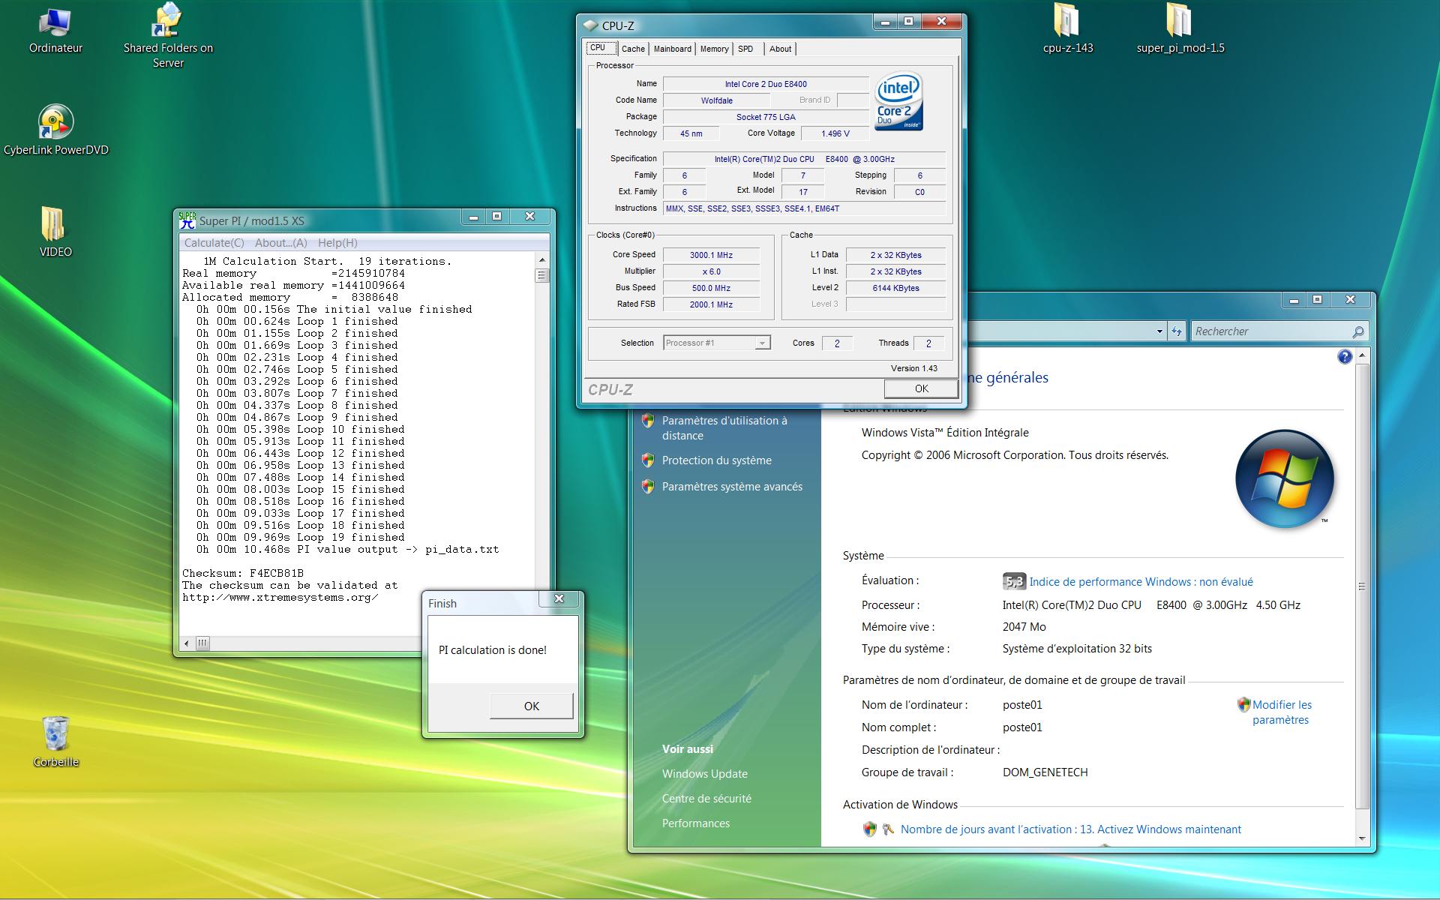Switch to the SPD tab in CPU-Z
The image size is (1440, 900).
pos(745,49)
